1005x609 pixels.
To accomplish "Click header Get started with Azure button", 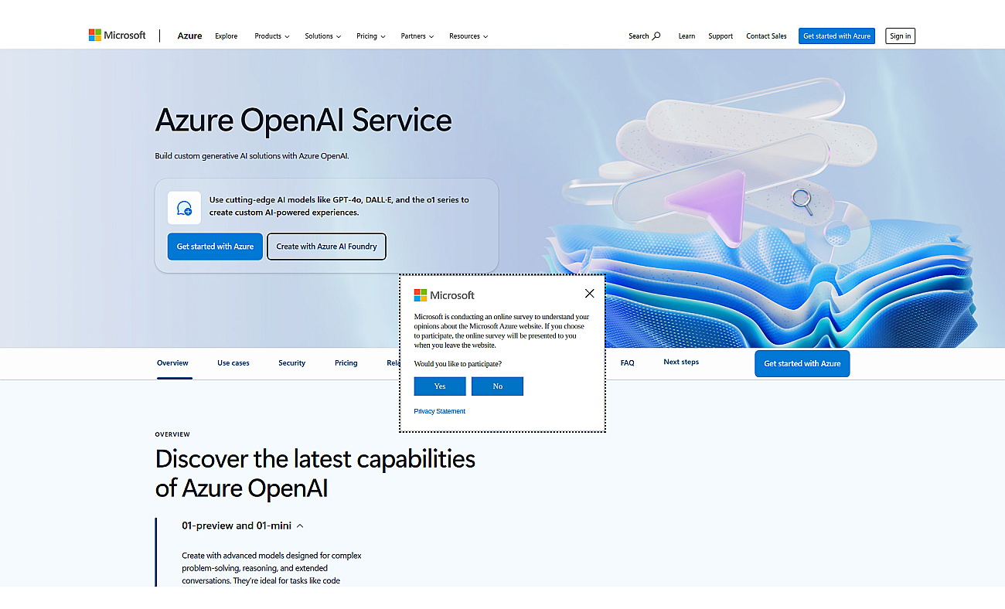I will point(836,36).
